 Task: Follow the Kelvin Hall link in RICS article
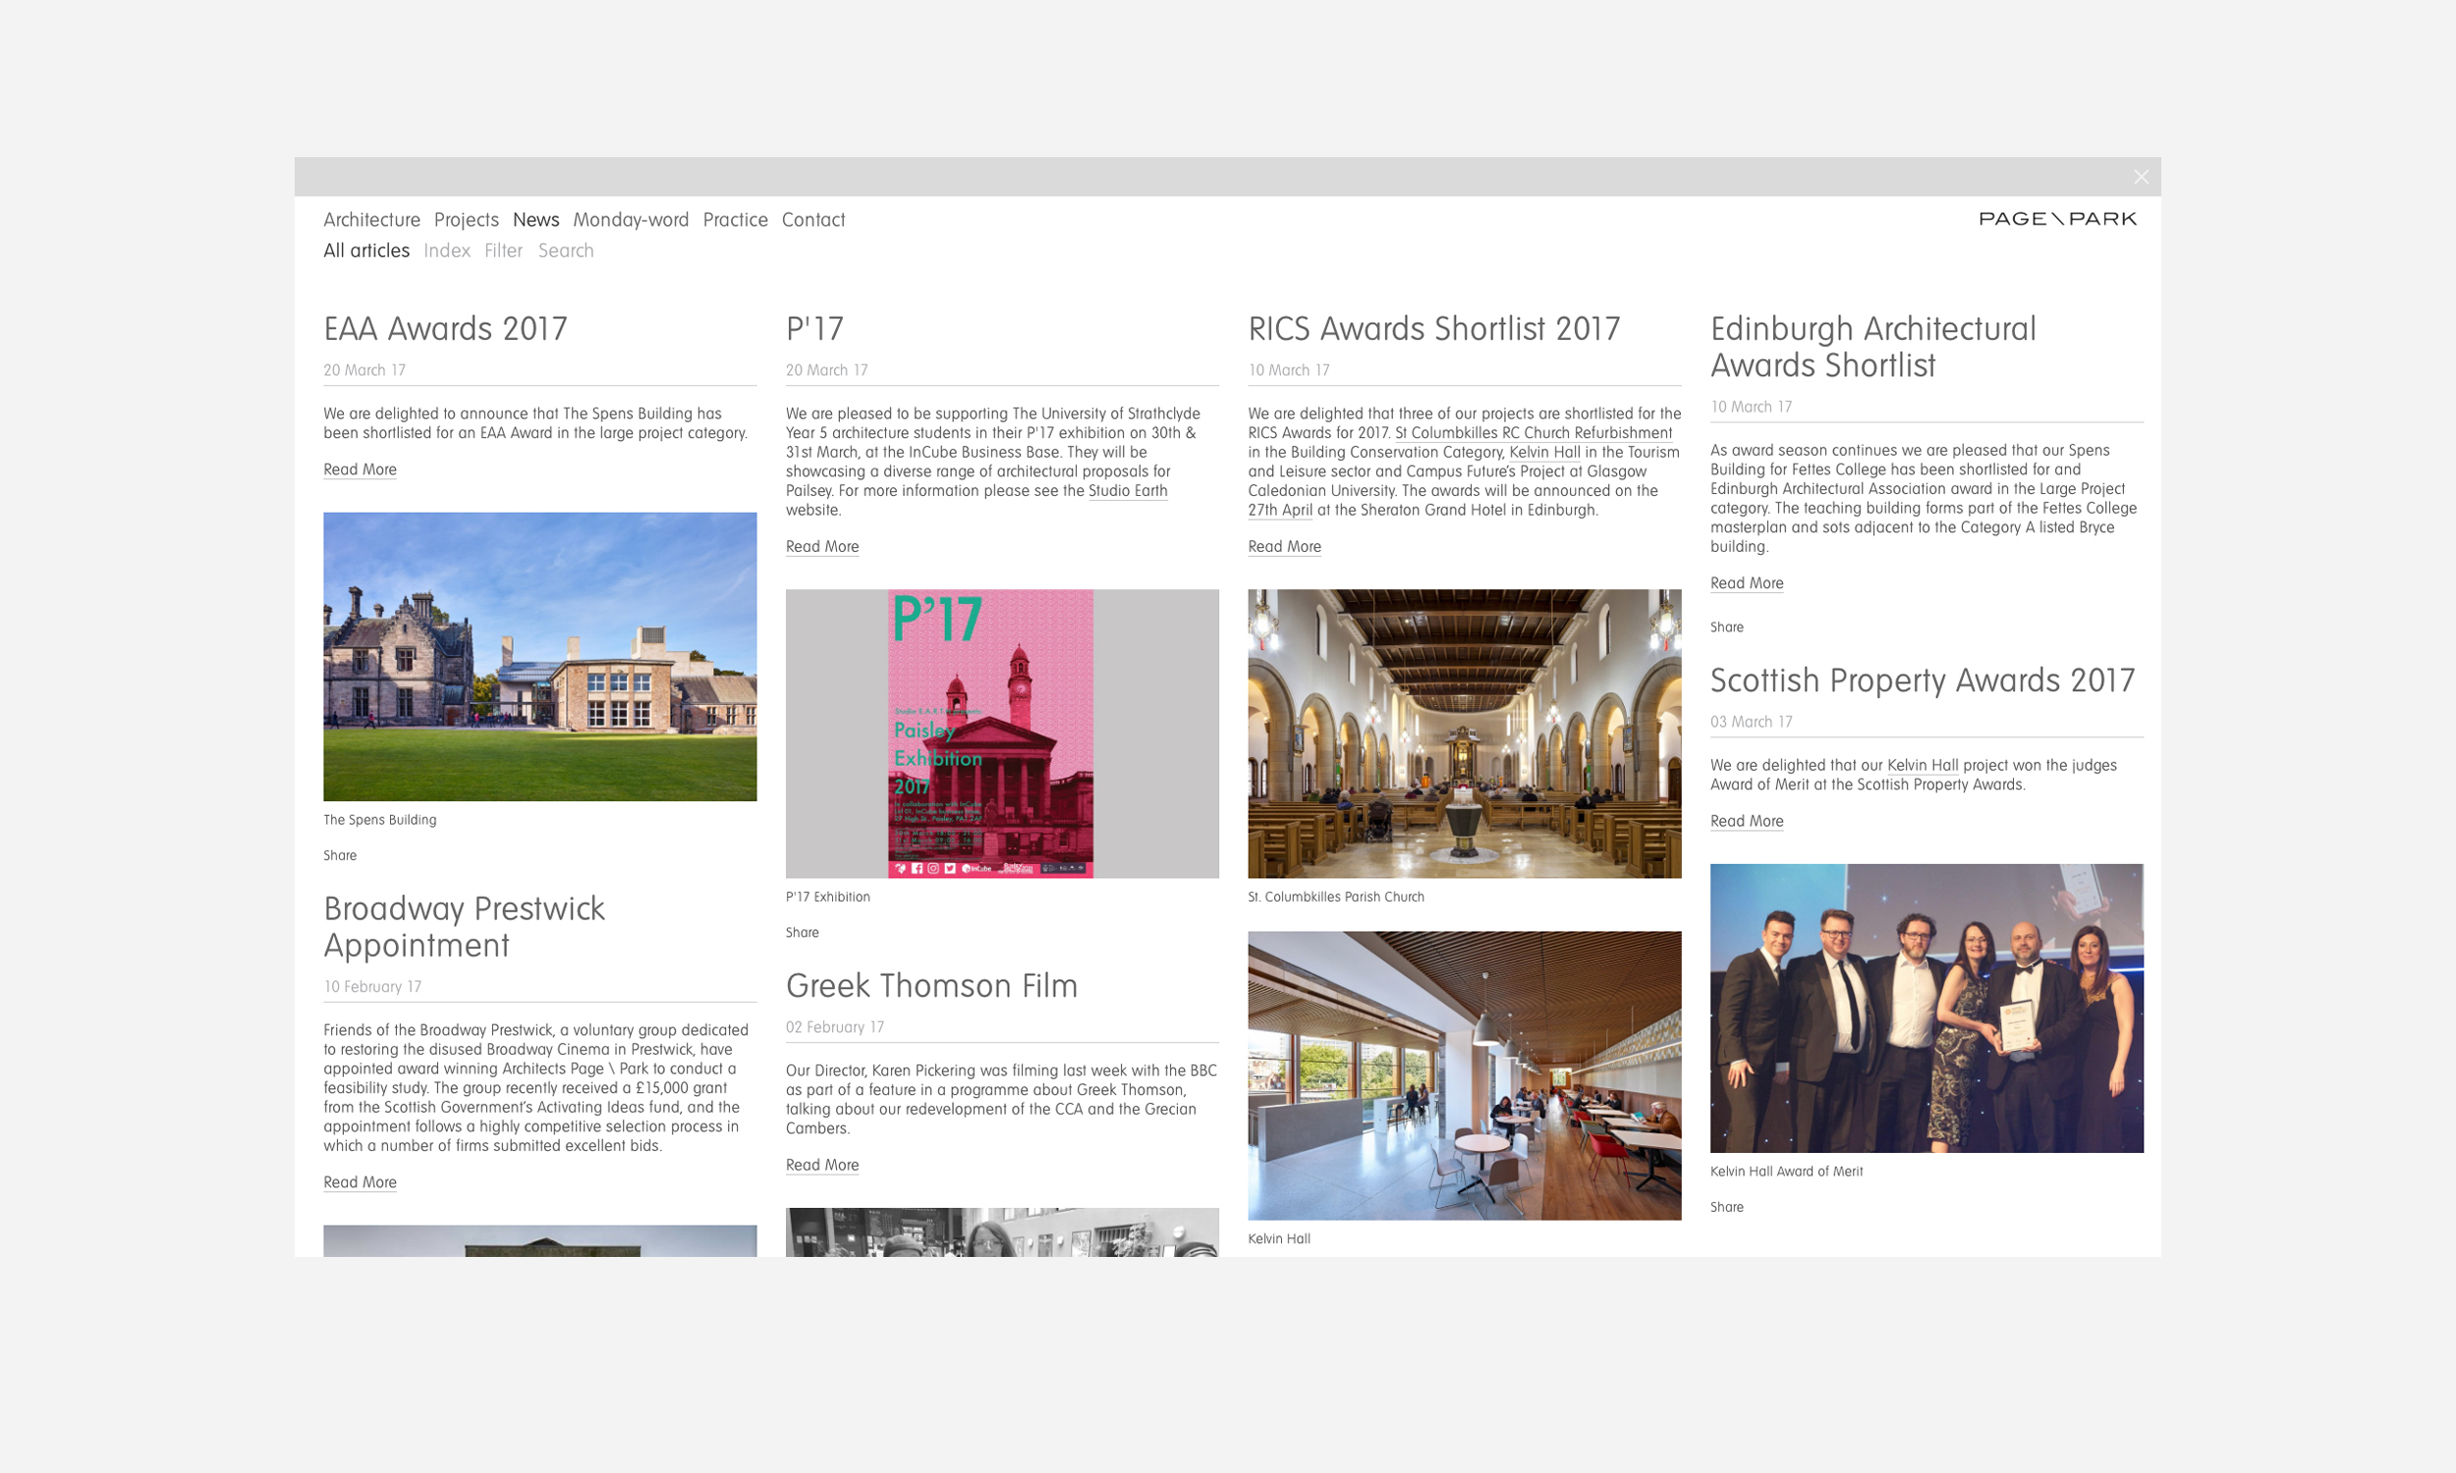point(1544,452)
